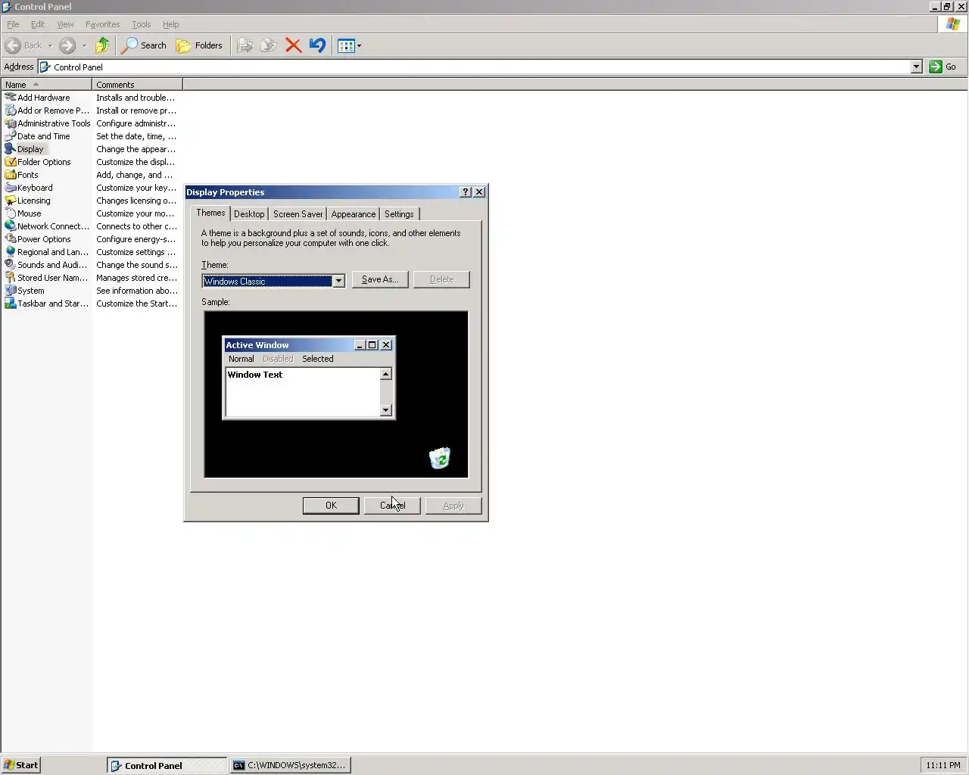Sort by the Comments column header

137,85
